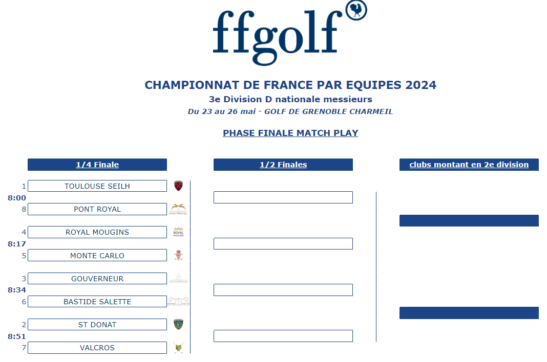Click the 1/2 Finales header

pyautogui.click(x=283, y=165)
